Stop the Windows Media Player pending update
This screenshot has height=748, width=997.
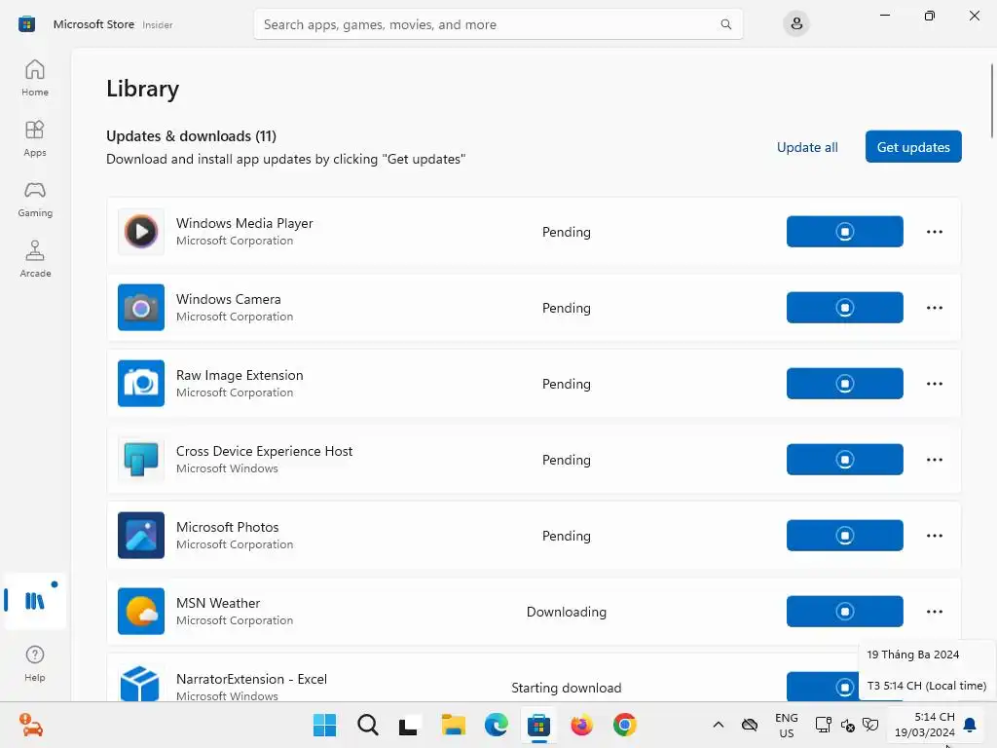(x=844, y=232)
